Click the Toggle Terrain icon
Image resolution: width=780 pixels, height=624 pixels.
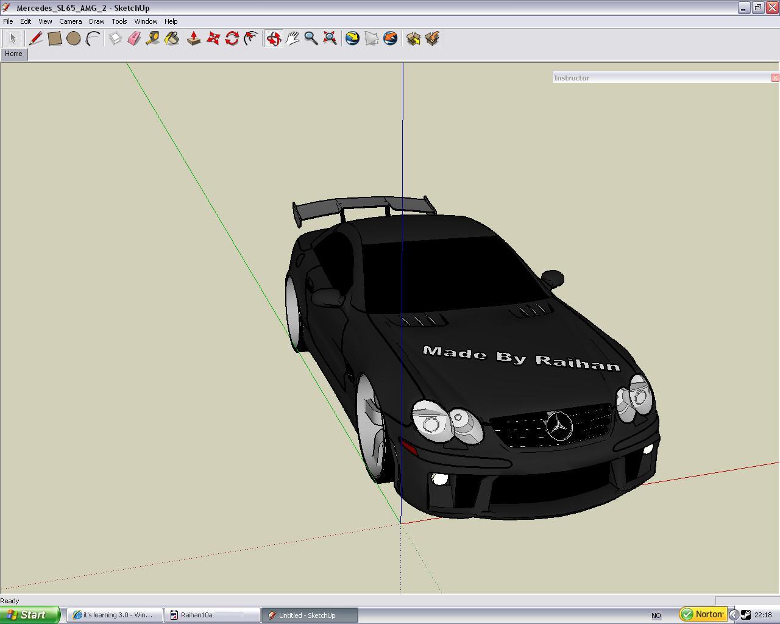[371, 38]
